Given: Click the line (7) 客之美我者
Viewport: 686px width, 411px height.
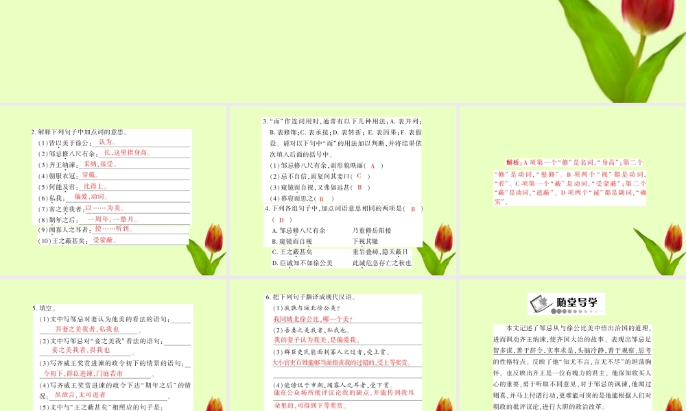Looking at the screenshot, I should [x=61, y=209].
